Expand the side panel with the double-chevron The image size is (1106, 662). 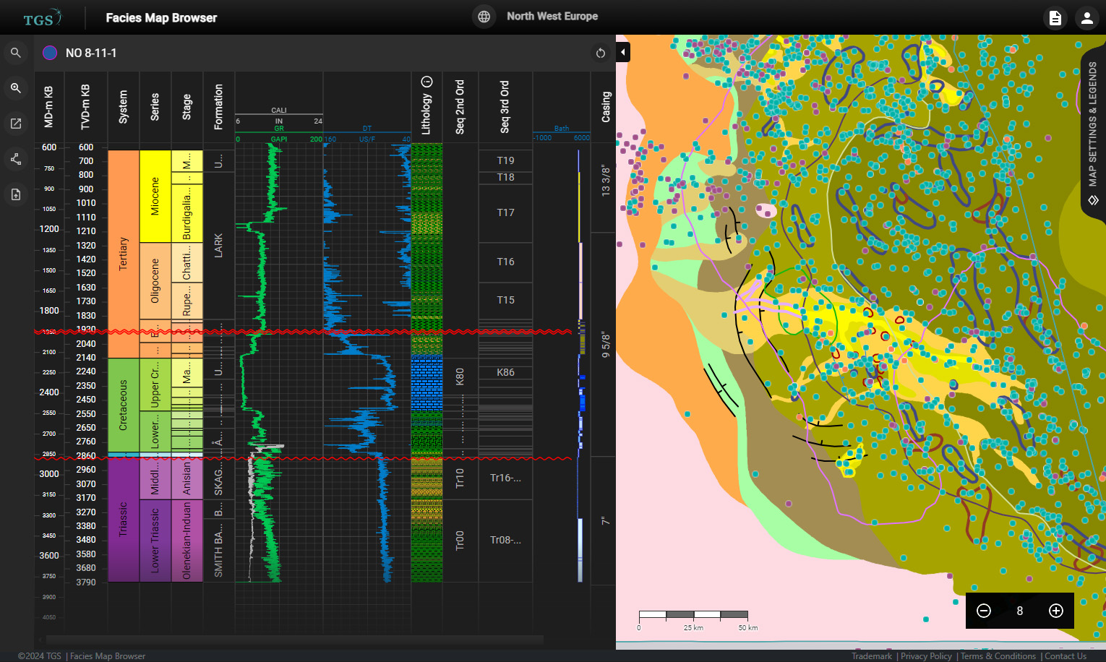coord(1092,200)
